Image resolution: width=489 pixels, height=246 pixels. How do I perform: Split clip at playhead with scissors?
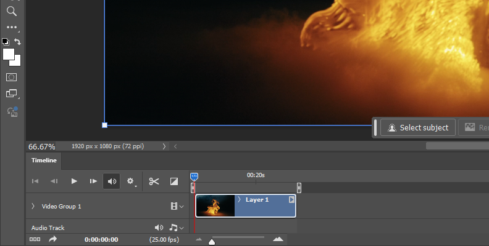click(x=154, y=181)
